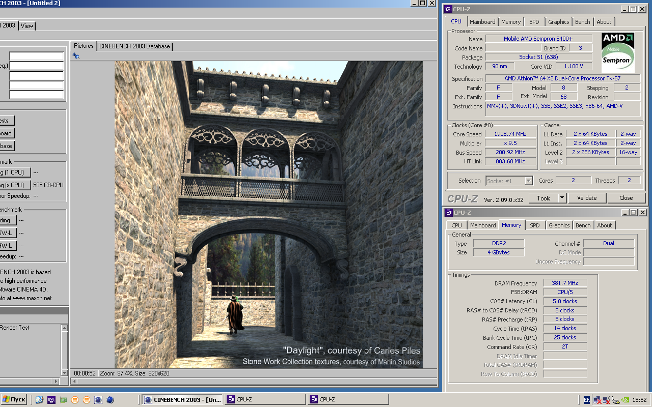The image size is (652, 407).
Task: Click the '1908.74 MHz' core speed value
Action: point(510,134)
